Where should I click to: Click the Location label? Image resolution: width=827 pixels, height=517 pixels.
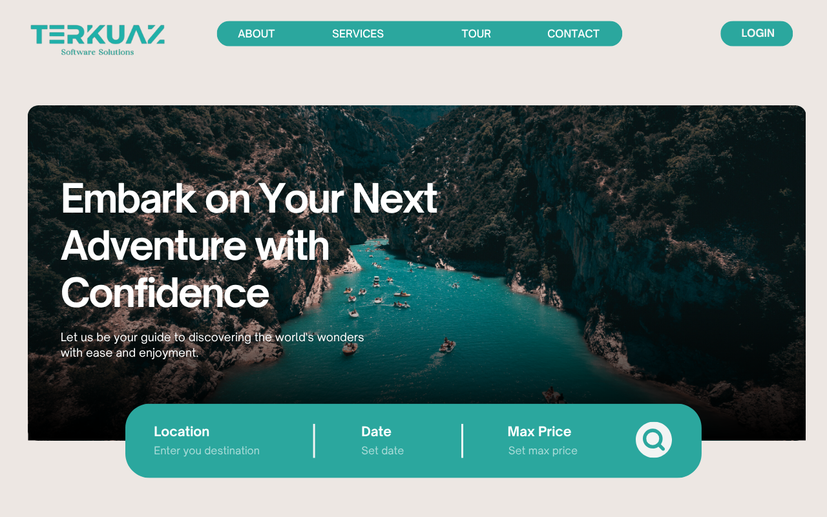(182, 431)
